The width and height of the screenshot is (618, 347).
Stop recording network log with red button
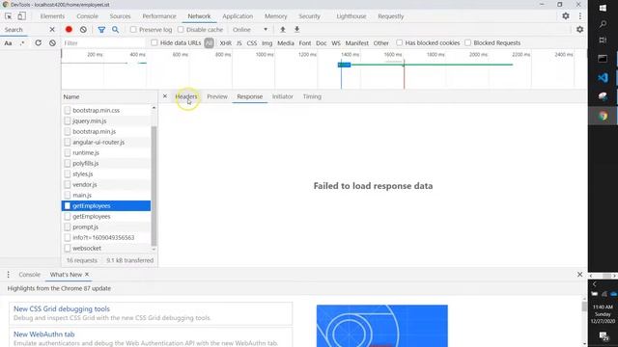69,30
